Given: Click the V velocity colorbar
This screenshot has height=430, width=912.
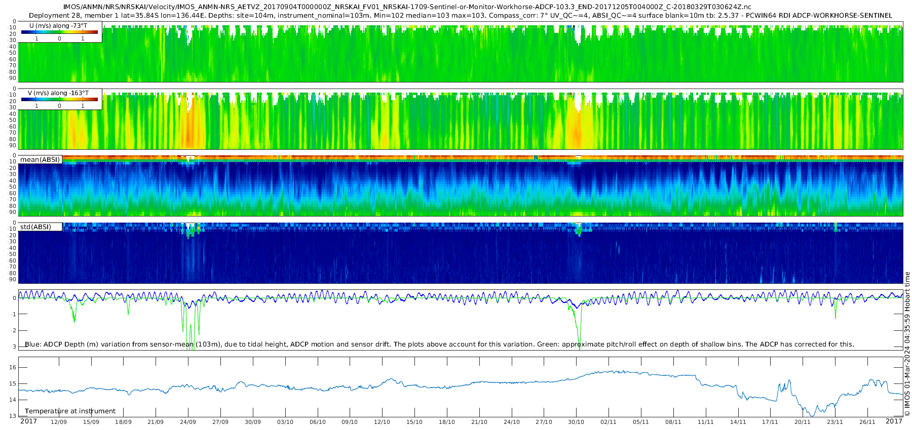Looking at the screenshot, I should [x=59, y=99].
